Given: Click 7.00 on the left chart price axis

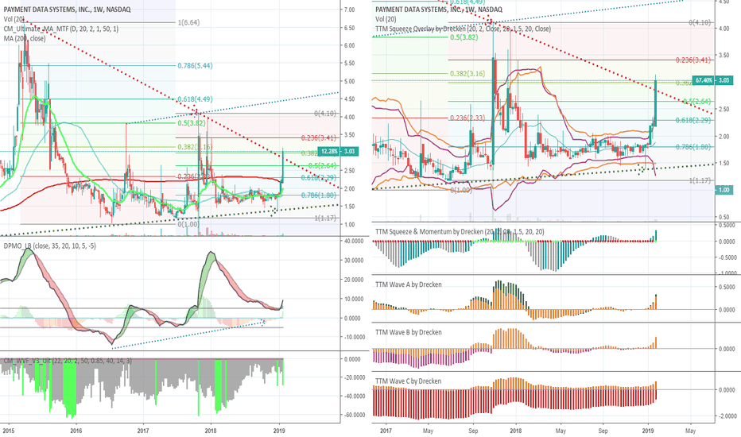Looking at the screenshot, I should tap(349, 10).
